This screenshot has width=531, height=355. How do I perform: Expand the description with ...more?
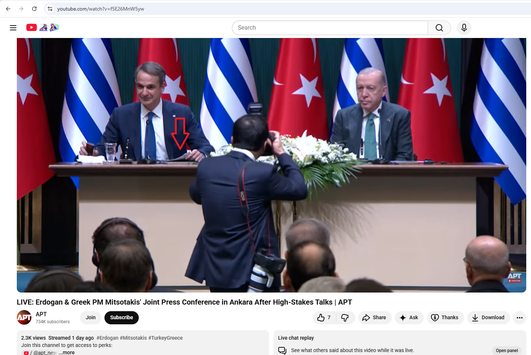(x=67, y=352)
